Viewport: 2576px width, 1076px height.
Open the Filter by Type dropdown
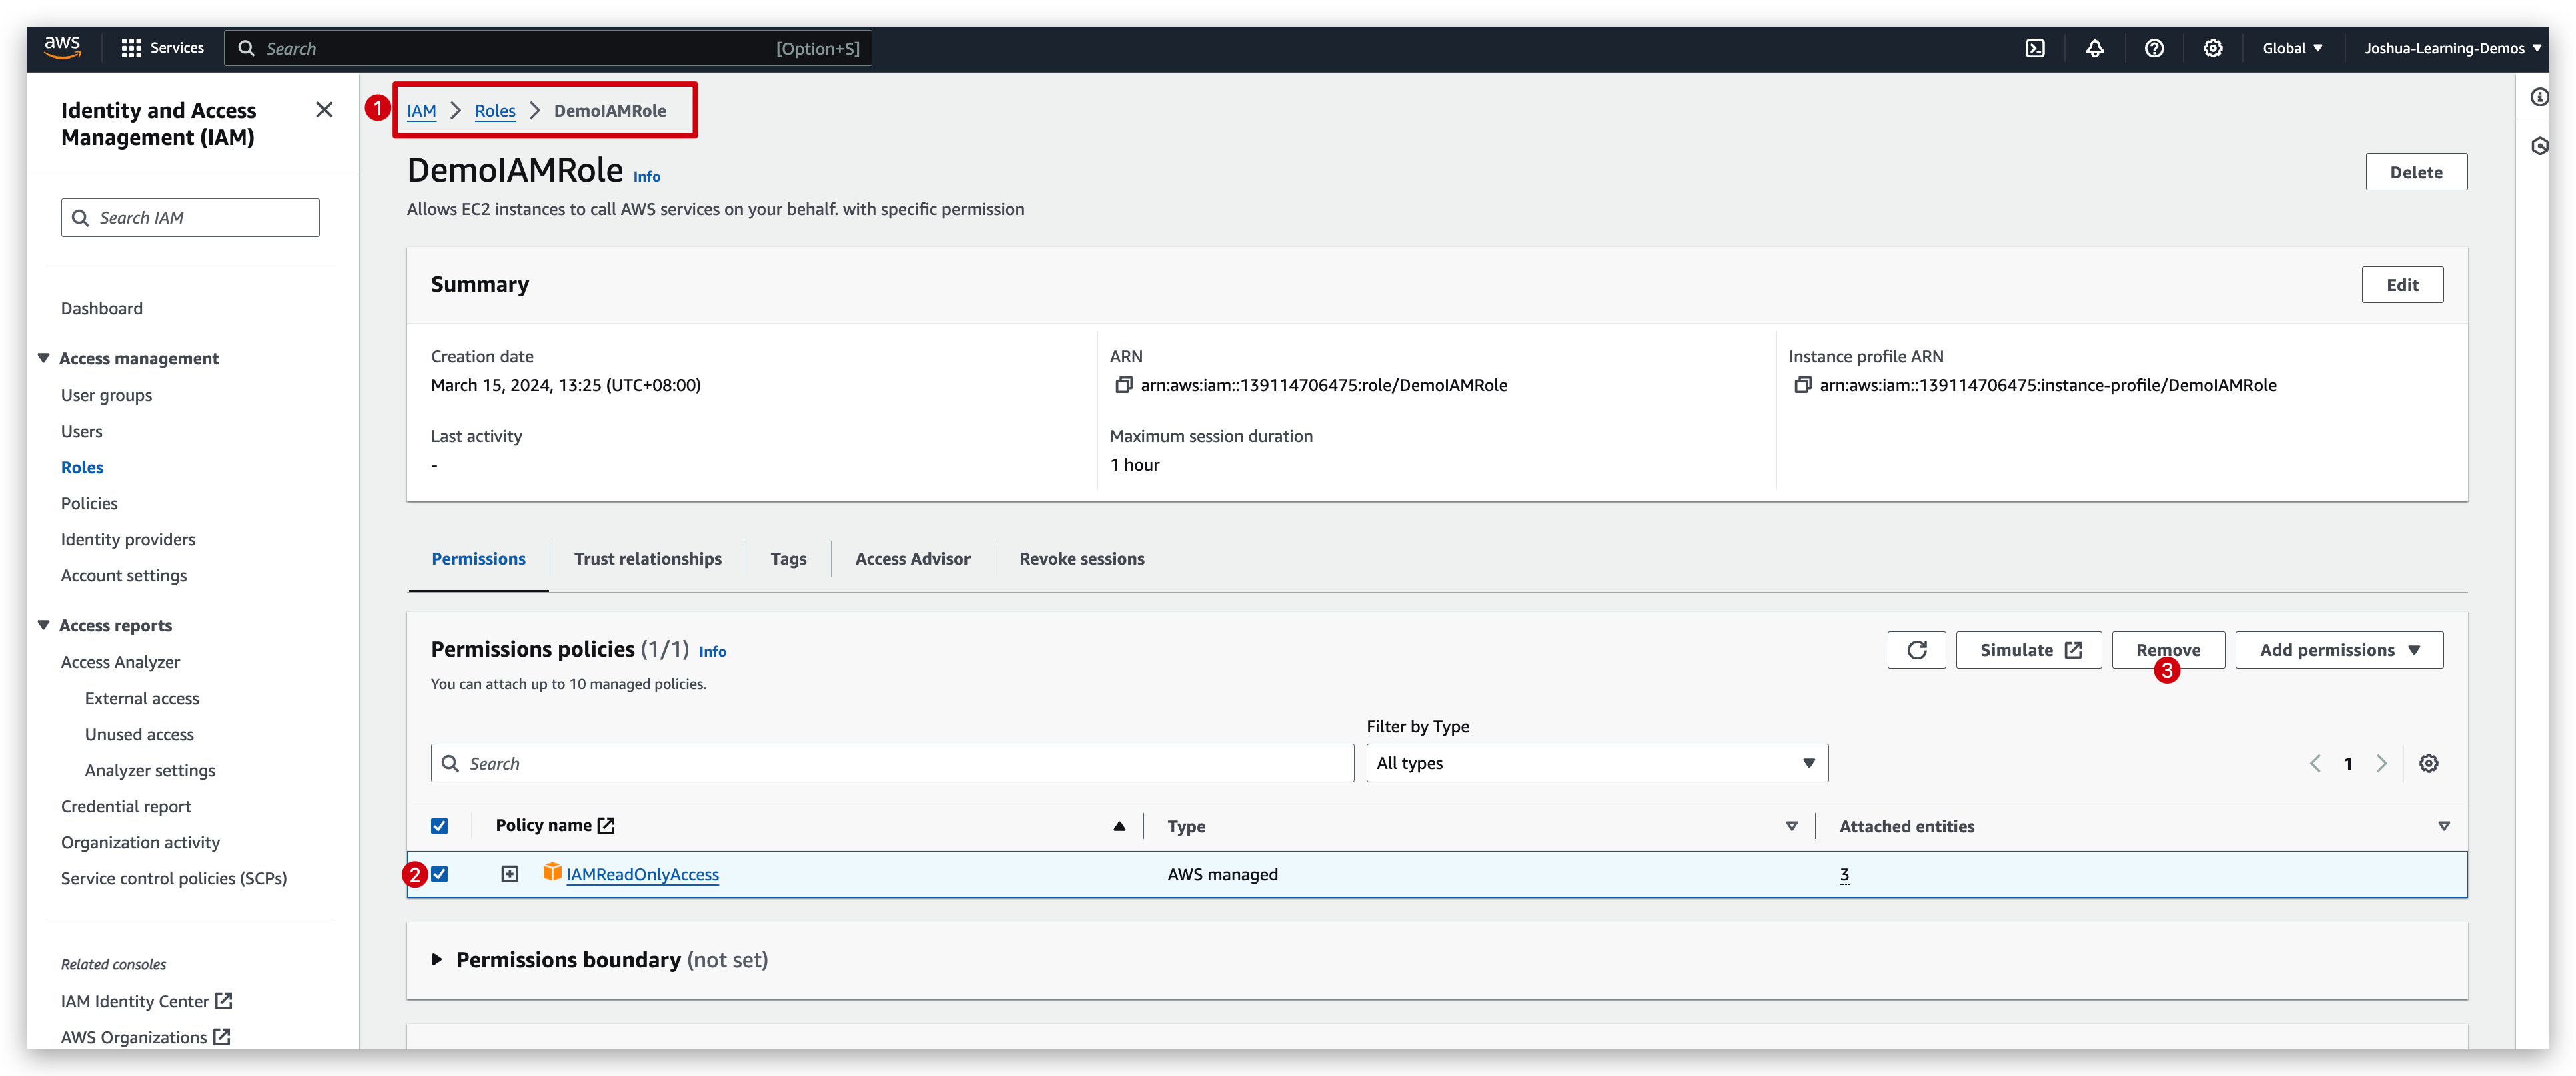[x=1596, y=764]
